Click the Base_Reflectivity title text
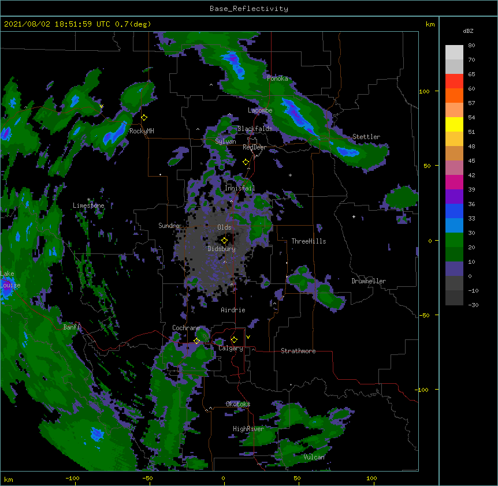This screenshot has height=486, width=498. coord(249,9)
